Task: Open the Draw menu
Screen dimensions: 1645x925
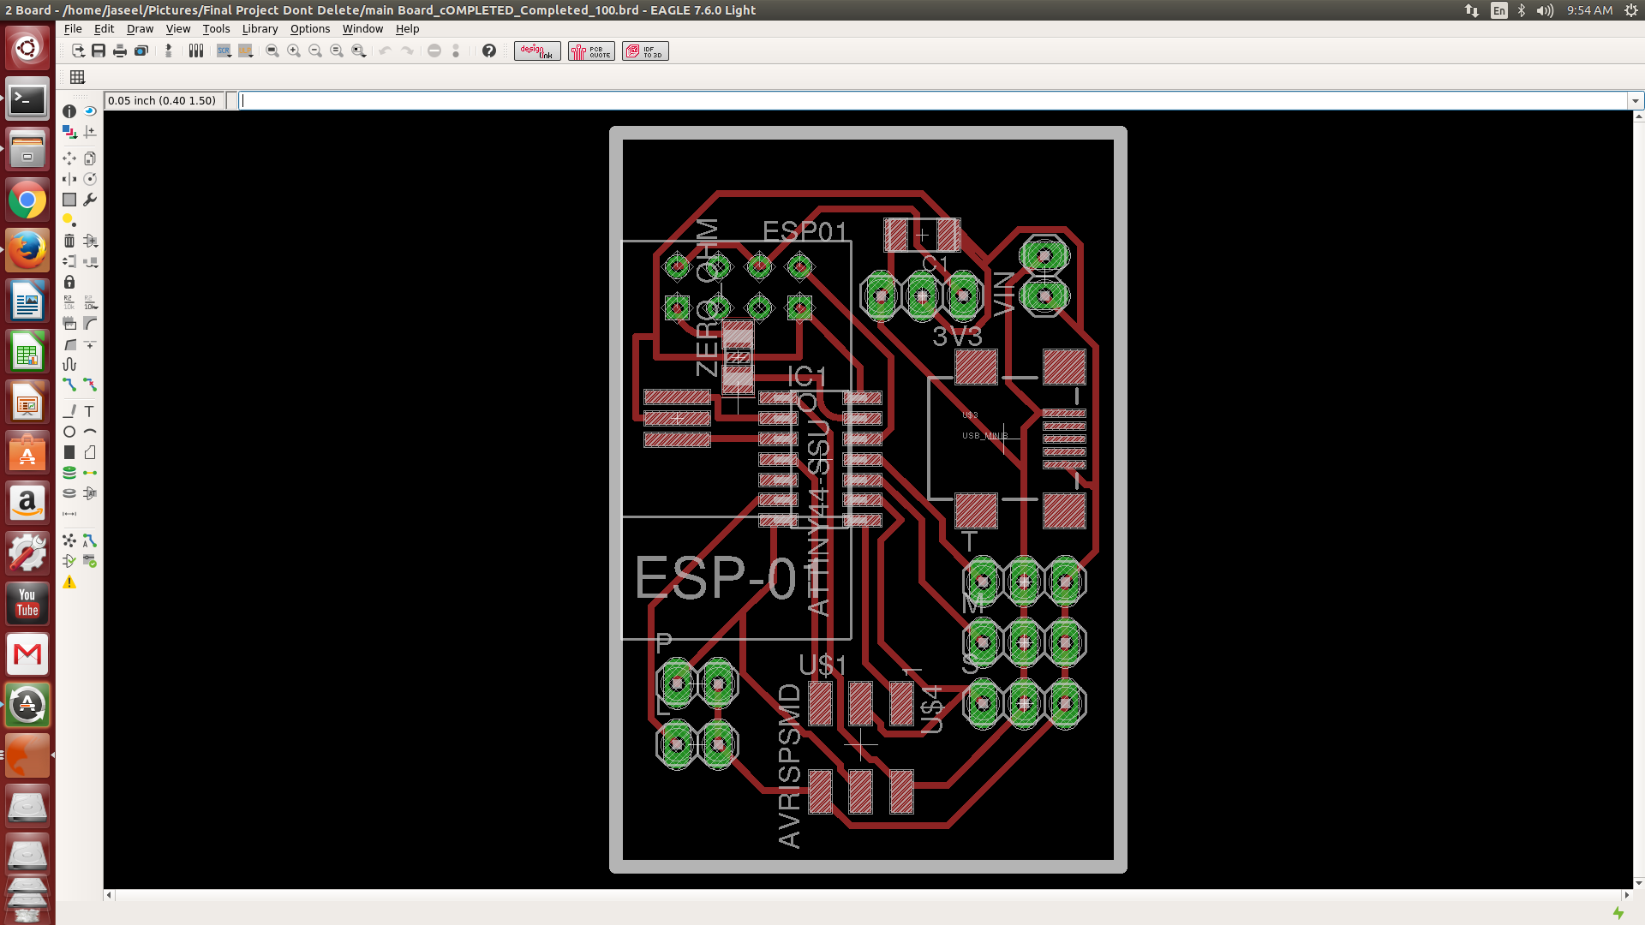Action: point(141,29)
